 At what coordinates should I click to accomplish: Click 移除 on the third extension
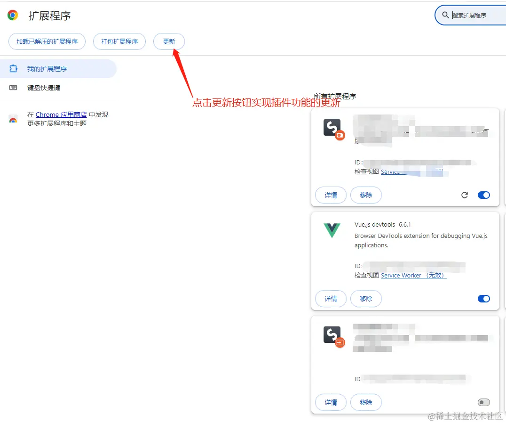pyautogui.click(x=366, y=402)
